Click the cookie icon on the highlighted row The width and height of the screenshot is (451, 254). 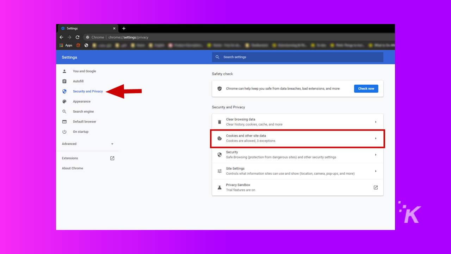coord(220,138)
